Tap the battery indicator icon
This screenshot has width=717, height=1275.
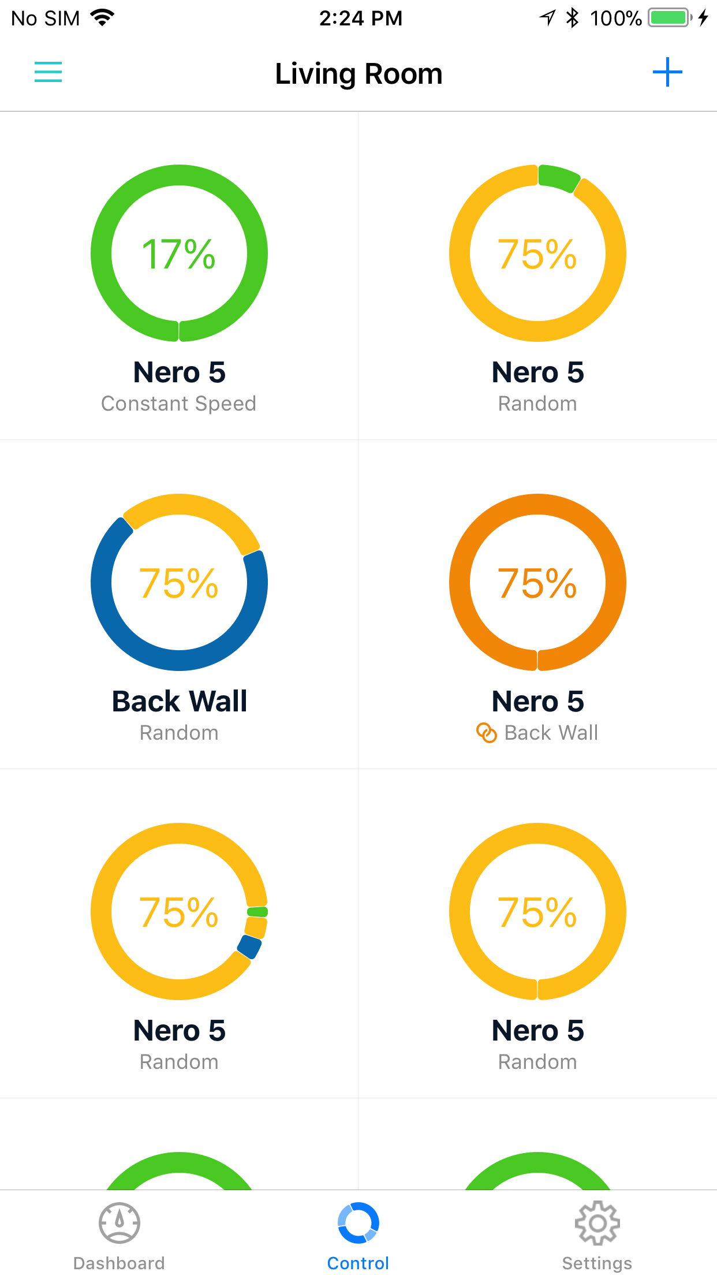(x=669, y=18)
